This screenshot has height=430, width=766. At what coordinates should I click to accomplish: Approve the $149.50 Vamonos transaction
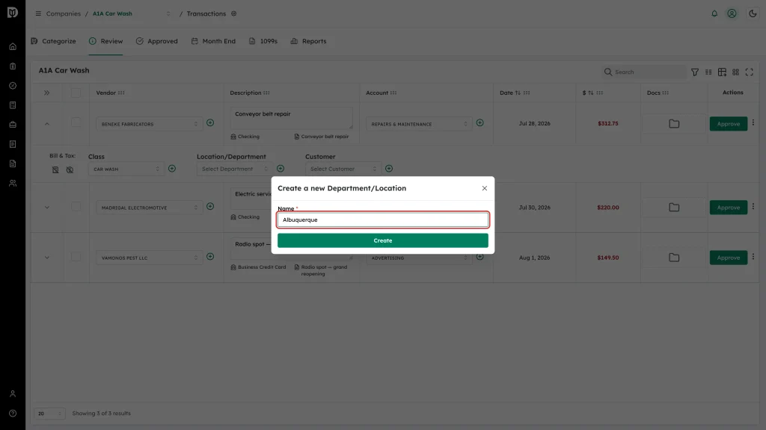click(729, 258)
